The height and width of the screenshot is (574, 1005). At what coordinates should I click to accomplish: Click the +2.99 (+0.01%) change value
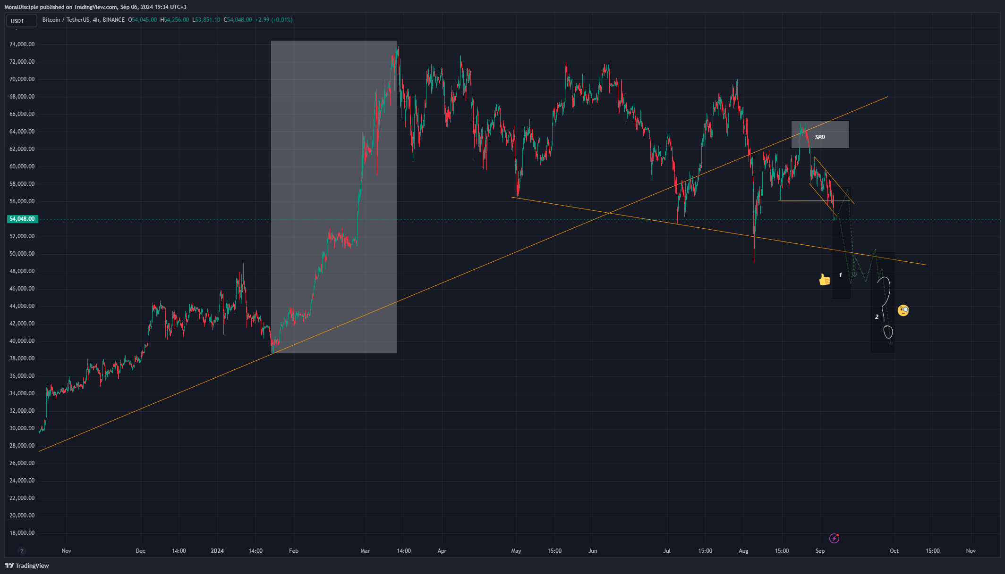click(x=274, y=20)
